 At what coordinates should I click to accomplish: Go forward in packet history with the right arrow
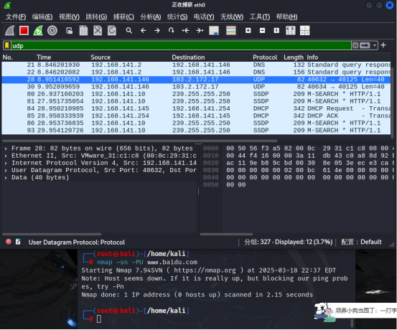(x=157, y=31)
